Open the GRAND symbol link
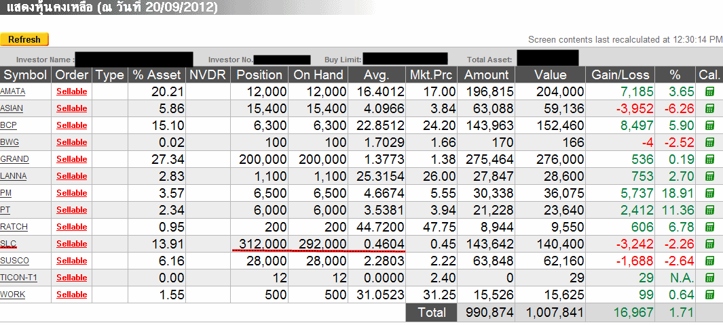 tap(15, 159)
